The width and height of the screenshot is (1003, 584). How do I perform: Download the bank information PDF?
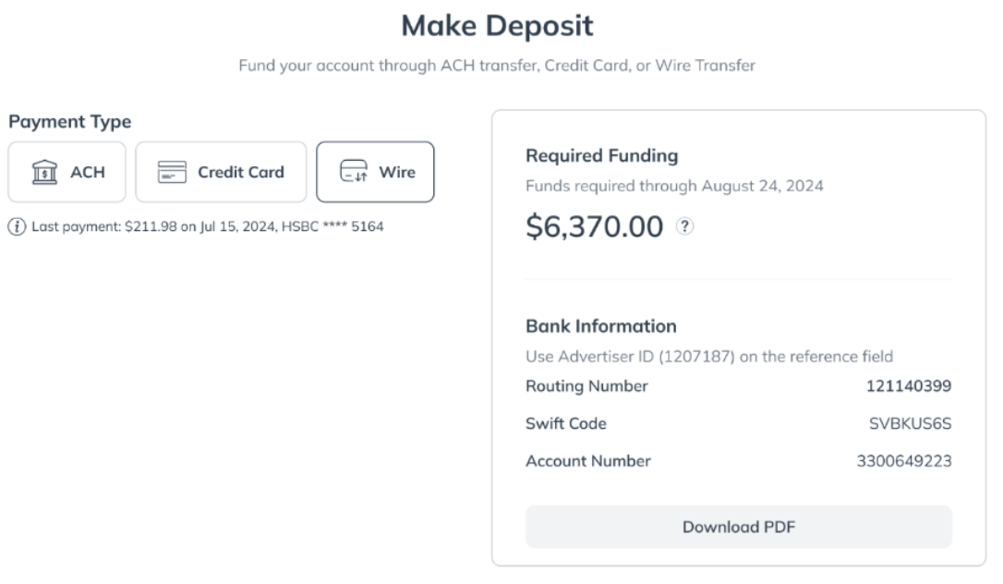pos(739,527)
